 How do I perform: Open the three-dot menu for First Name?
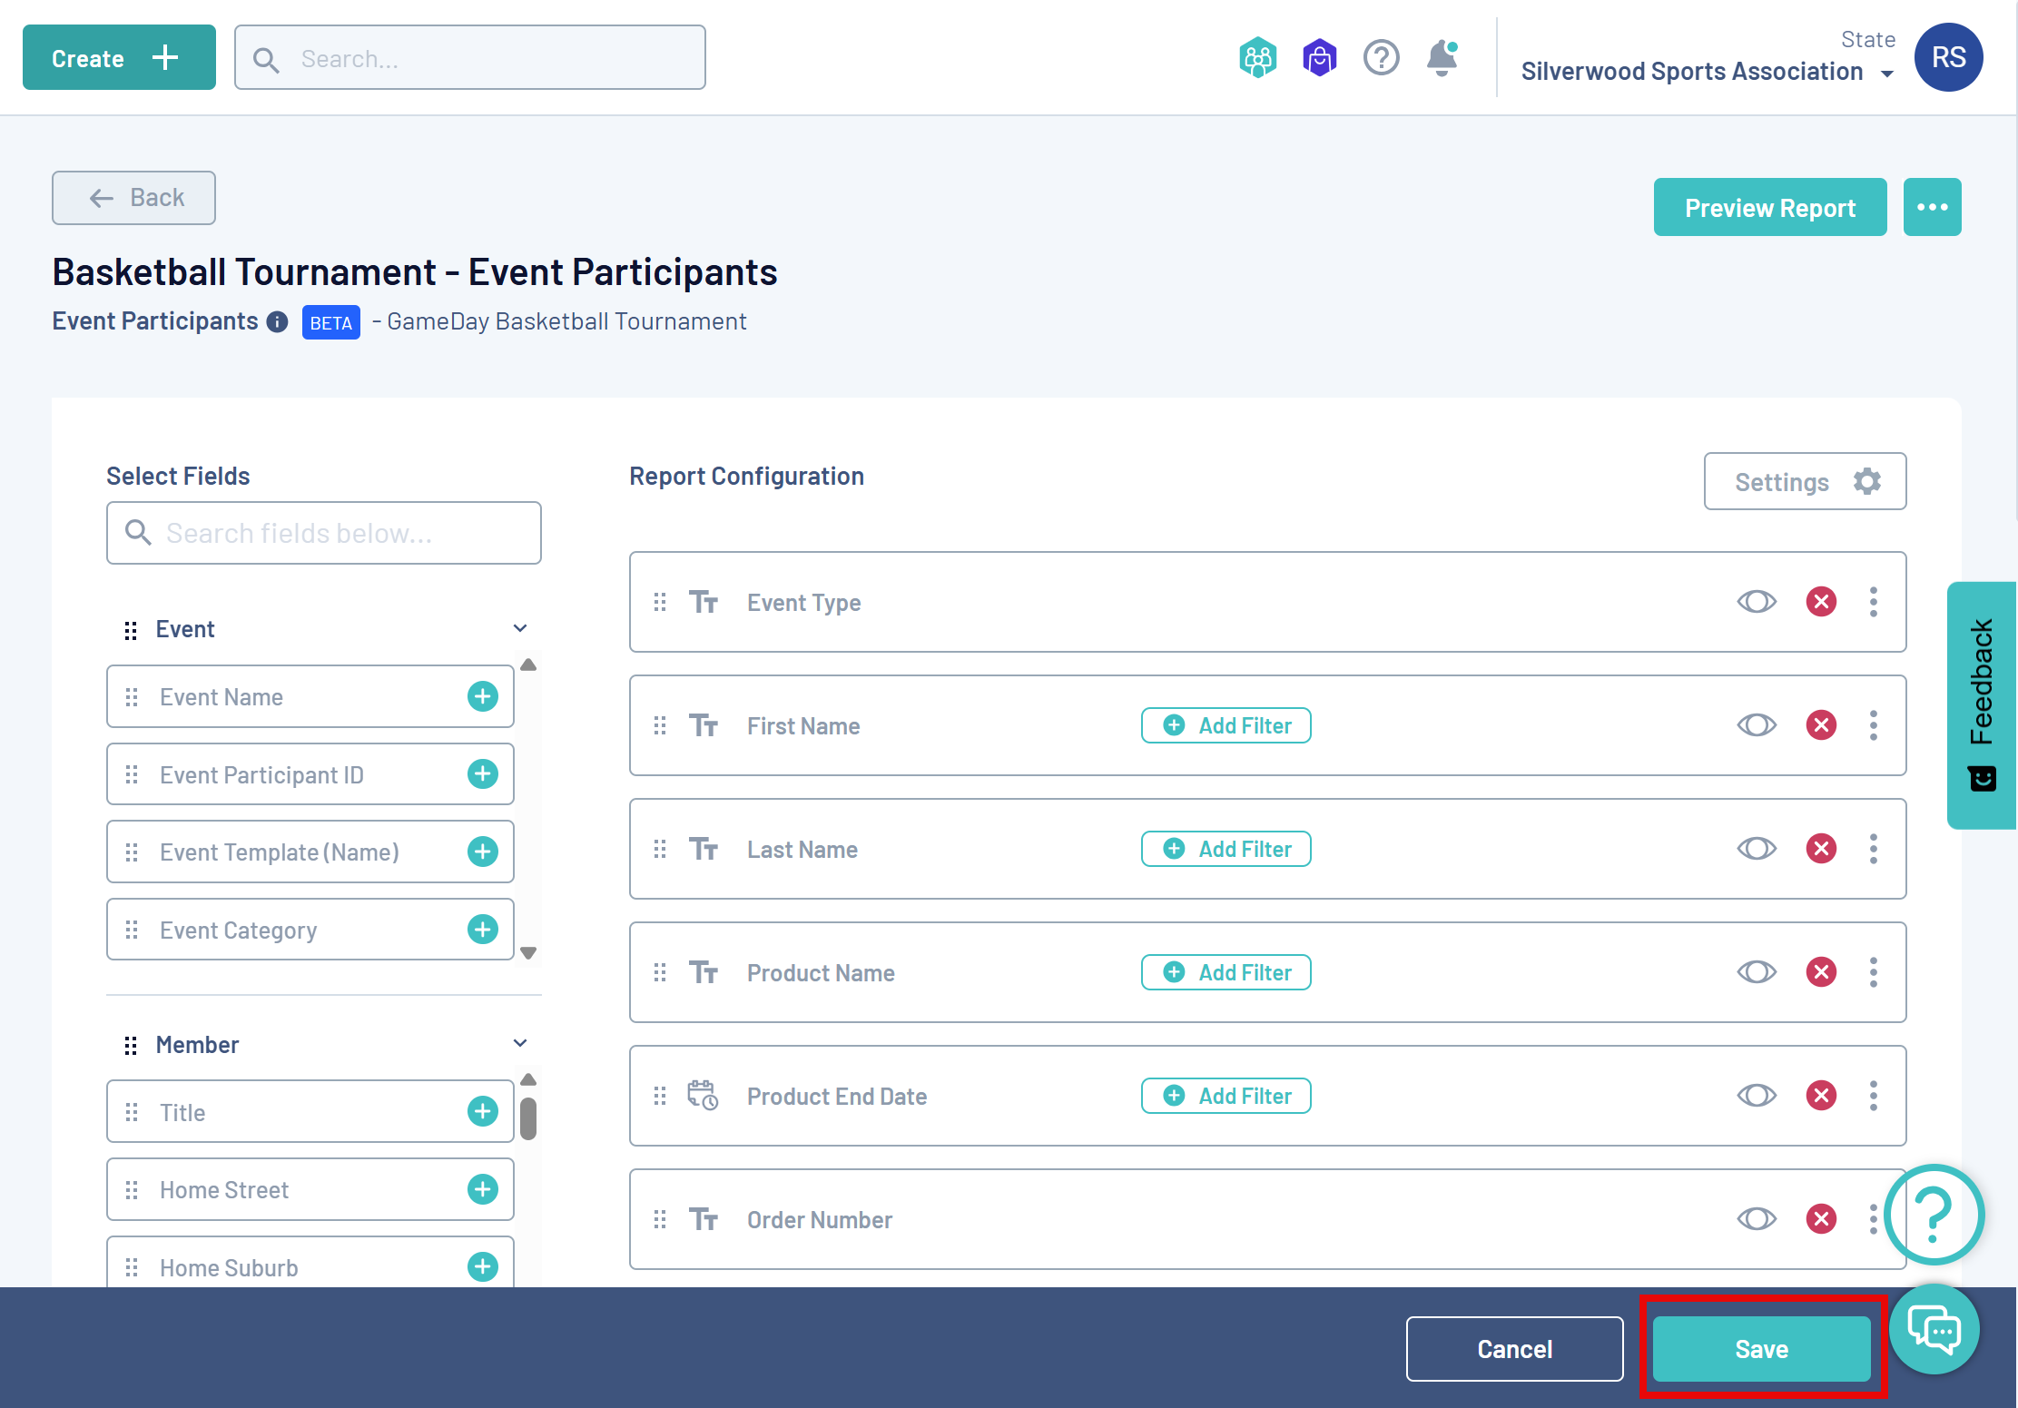1873,725
